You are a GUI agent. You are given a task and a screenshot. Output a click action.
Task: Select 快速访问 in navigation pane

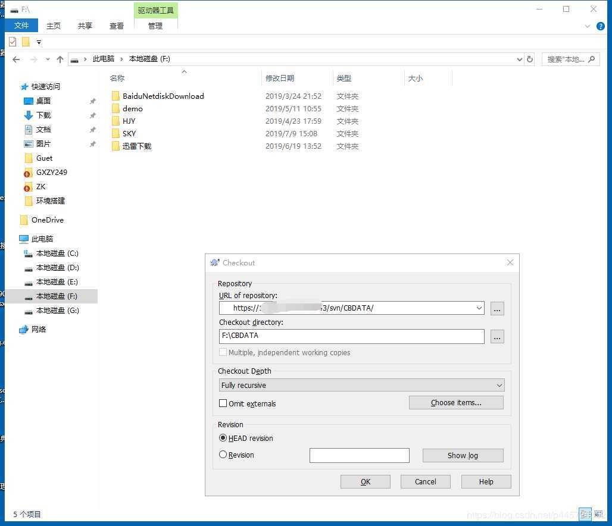[x=46, y=87]
